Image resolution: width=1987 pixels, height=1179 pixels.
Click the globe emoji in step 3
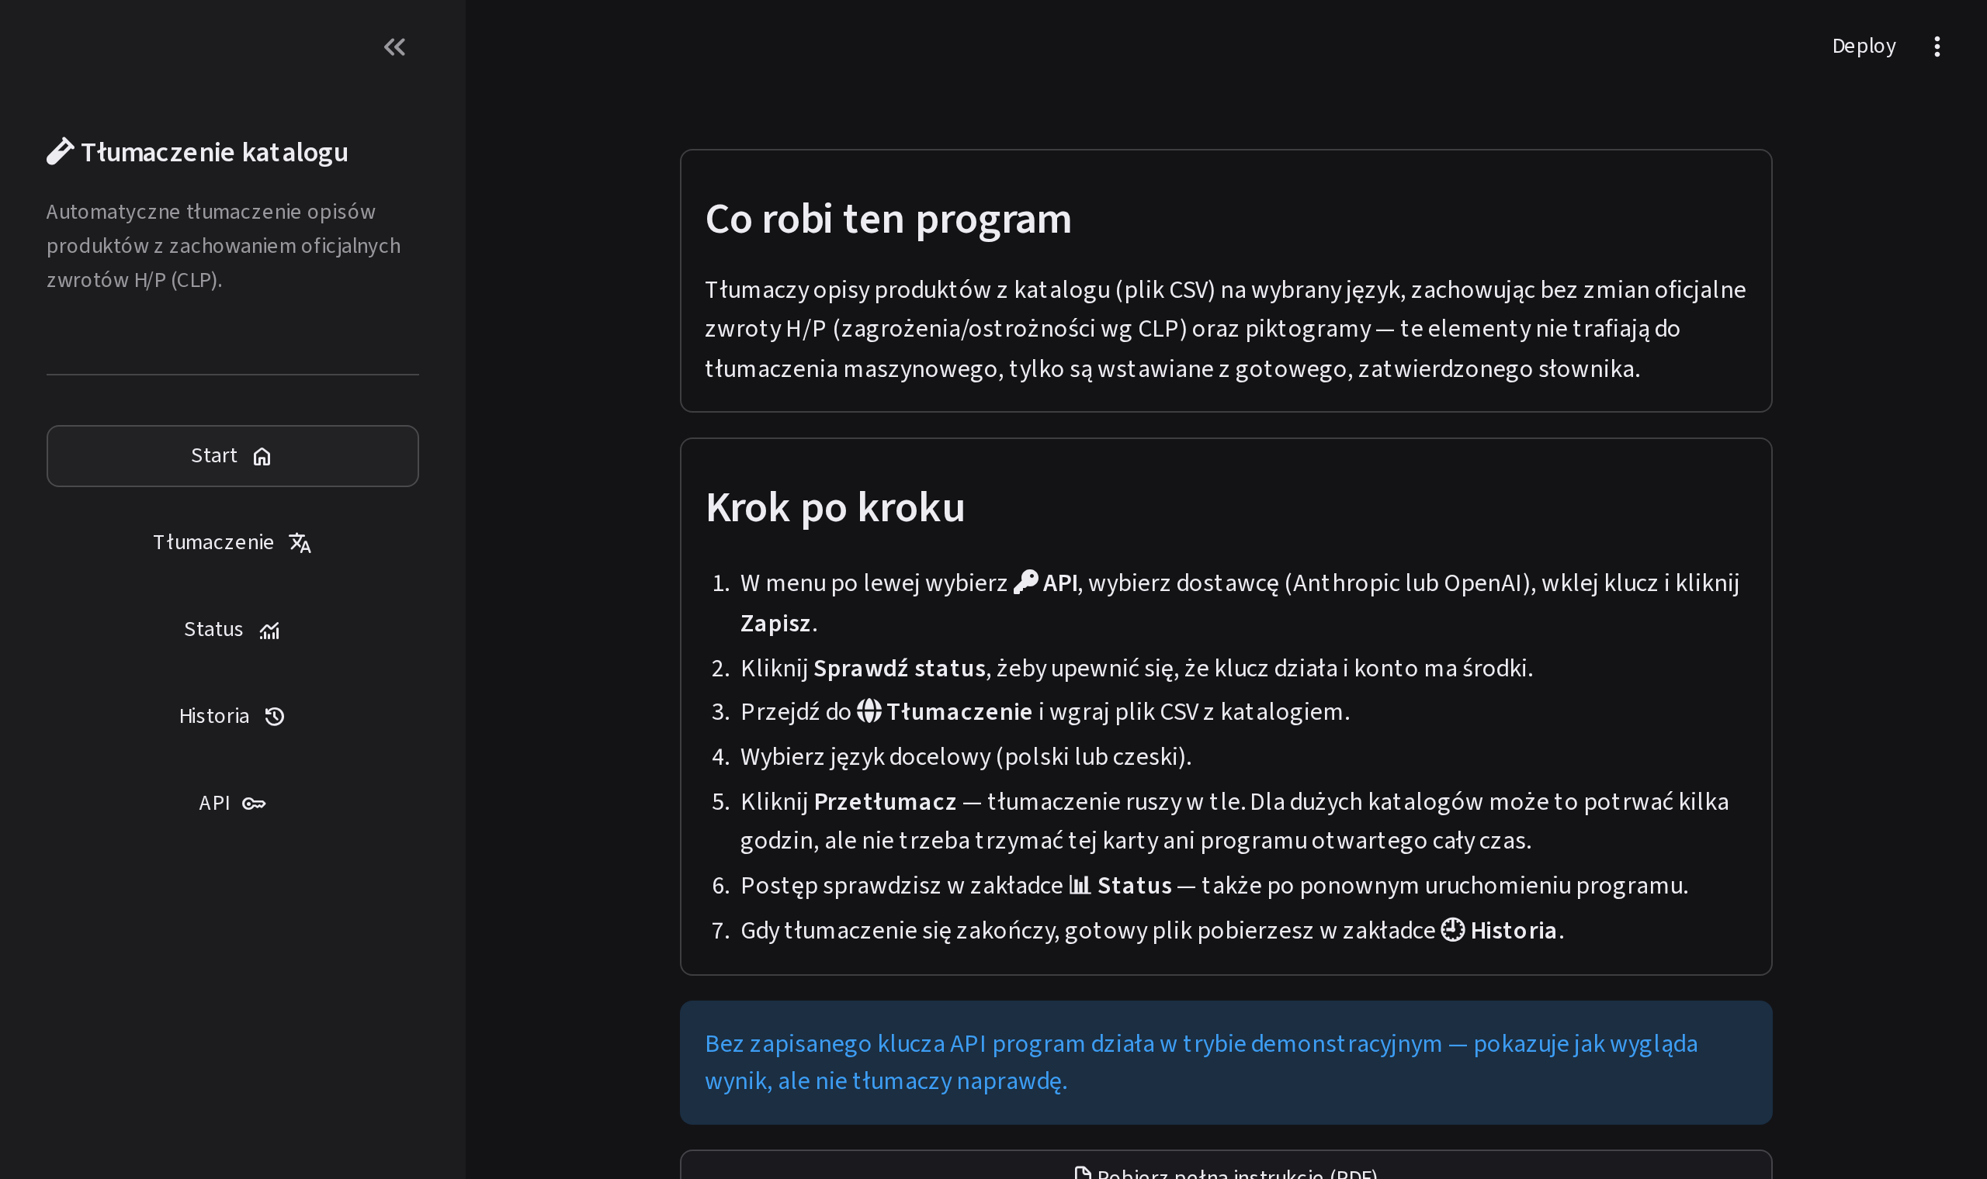click(x=869, y=711)
